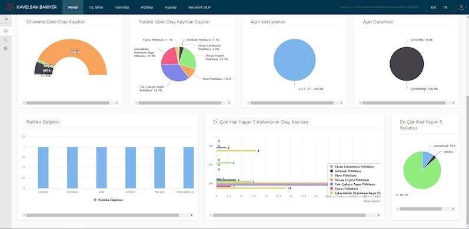
Task: Click scrollbar right arrow in En Çok İhlal Yapan 5 Kullanıcı card
Action: (454, 209)
